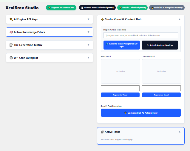
Task: Collapse the Active Tasks panel arrow
Action: pyautogui.click(x=180, y=132)
